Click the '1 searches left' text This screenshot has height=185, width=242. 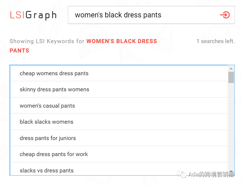[215, 41]
